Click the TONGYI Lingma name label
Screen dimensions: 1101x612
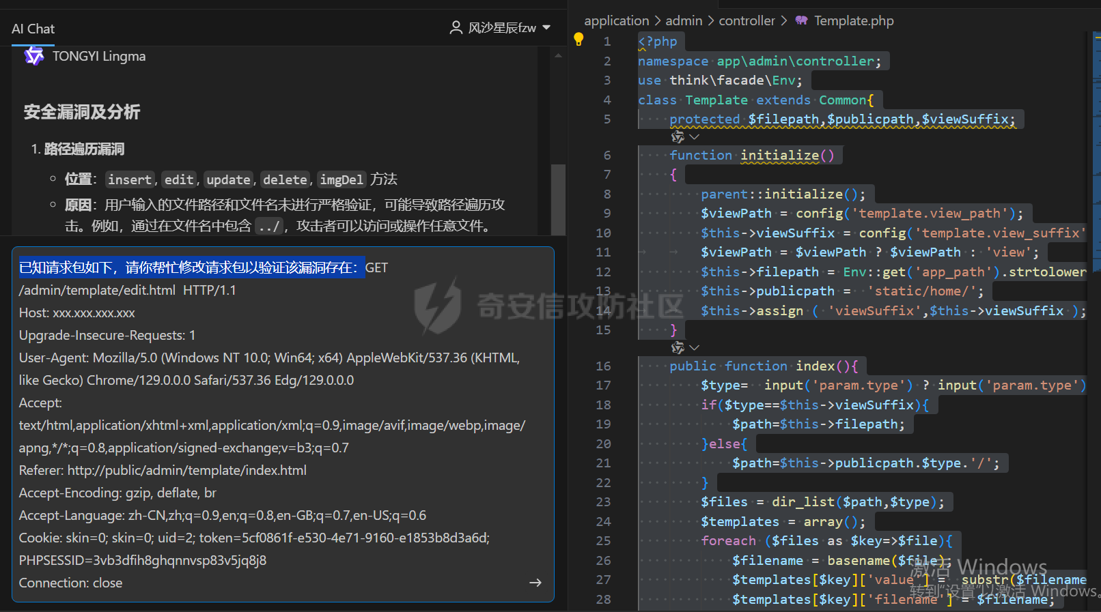(x=99, y=56)
